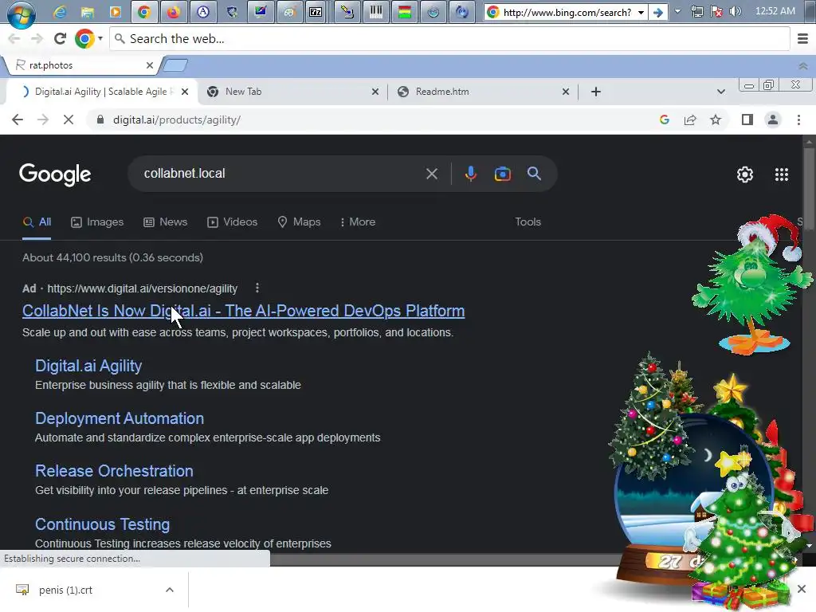Screen dimensions: 816x612
Task: Open the tab search chevron
Action: [x=720, y=92]
